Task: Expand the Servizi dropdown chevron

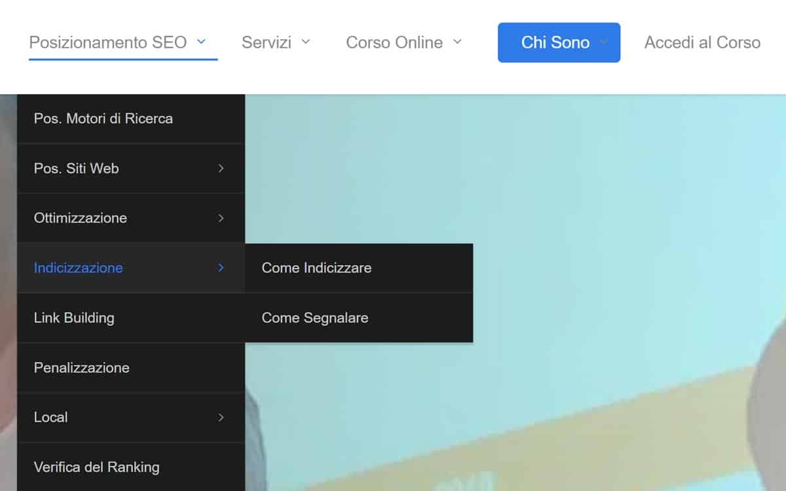Action: click(x=305, y=42)
